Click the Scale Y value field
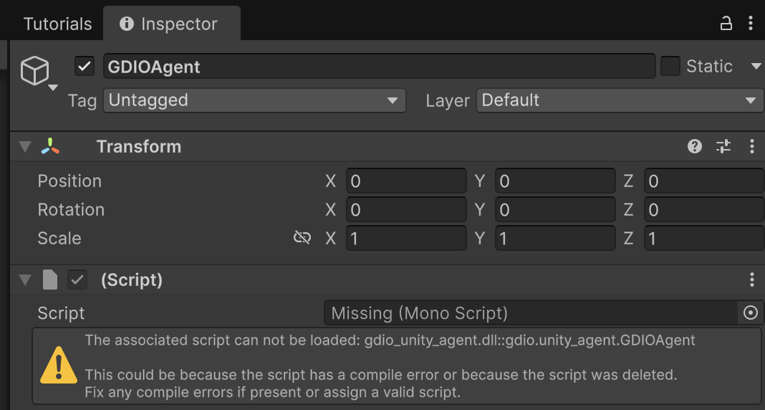765x410 pixels. point(555,238)
